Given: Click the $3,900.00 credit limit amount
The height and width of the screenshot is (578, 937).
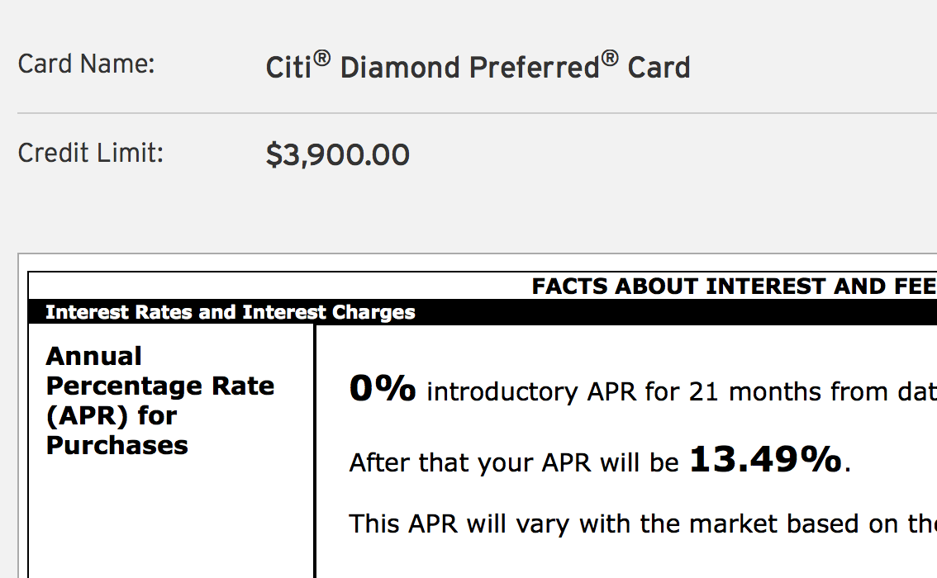Looking at the screenshot, I should (x=338, y=155).
